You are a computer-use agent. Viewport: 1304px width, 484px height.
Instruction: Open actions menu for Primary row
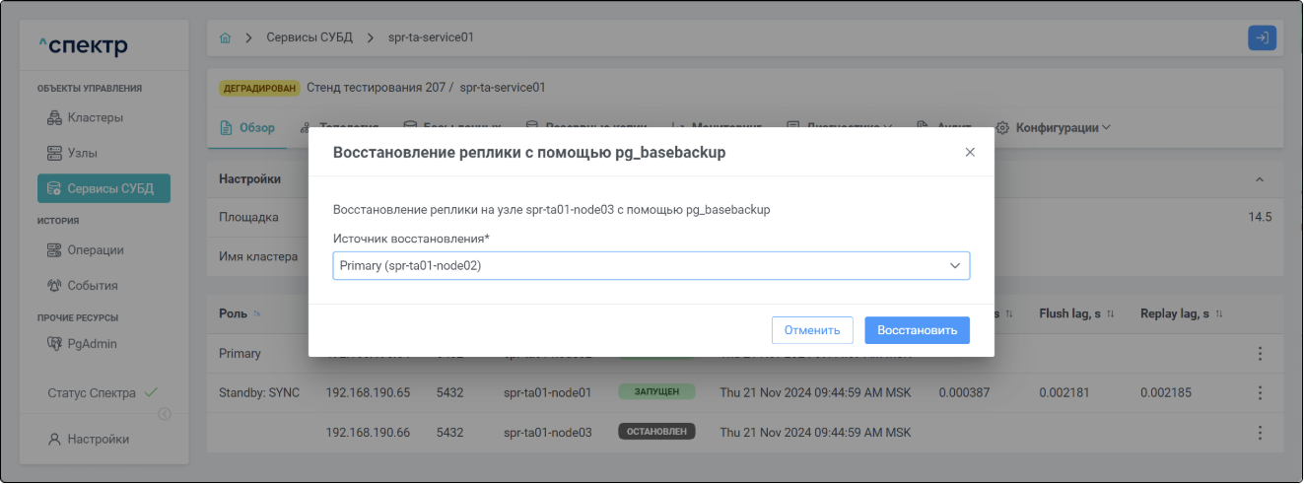point(1259,354)
